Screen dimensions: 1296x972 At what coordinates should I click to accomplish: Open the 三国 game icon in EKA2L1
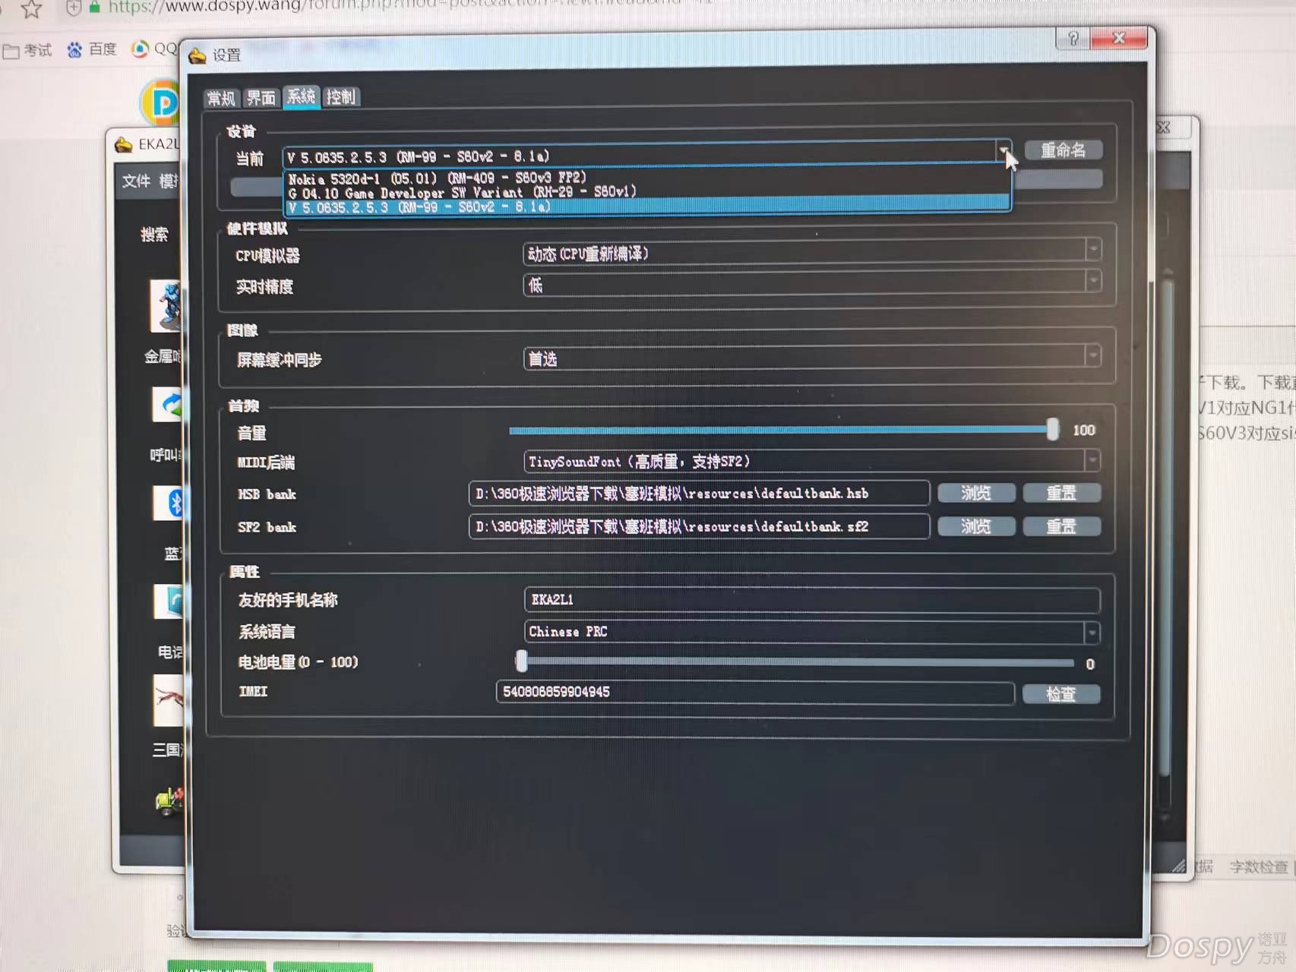pos(169,701)
